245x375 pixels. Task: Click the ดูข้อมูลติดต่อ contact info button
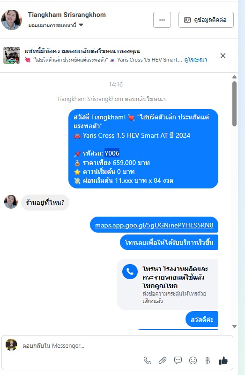[x=206, y=20]
